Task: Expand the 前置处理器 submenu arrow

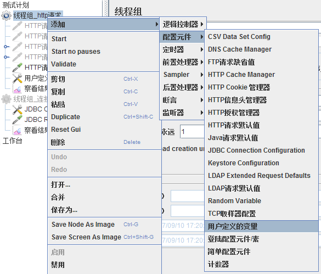Action: 202,62
